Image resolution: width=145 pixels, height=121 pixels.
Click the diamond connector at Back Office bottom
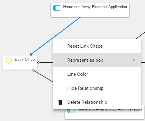(33, 70)
